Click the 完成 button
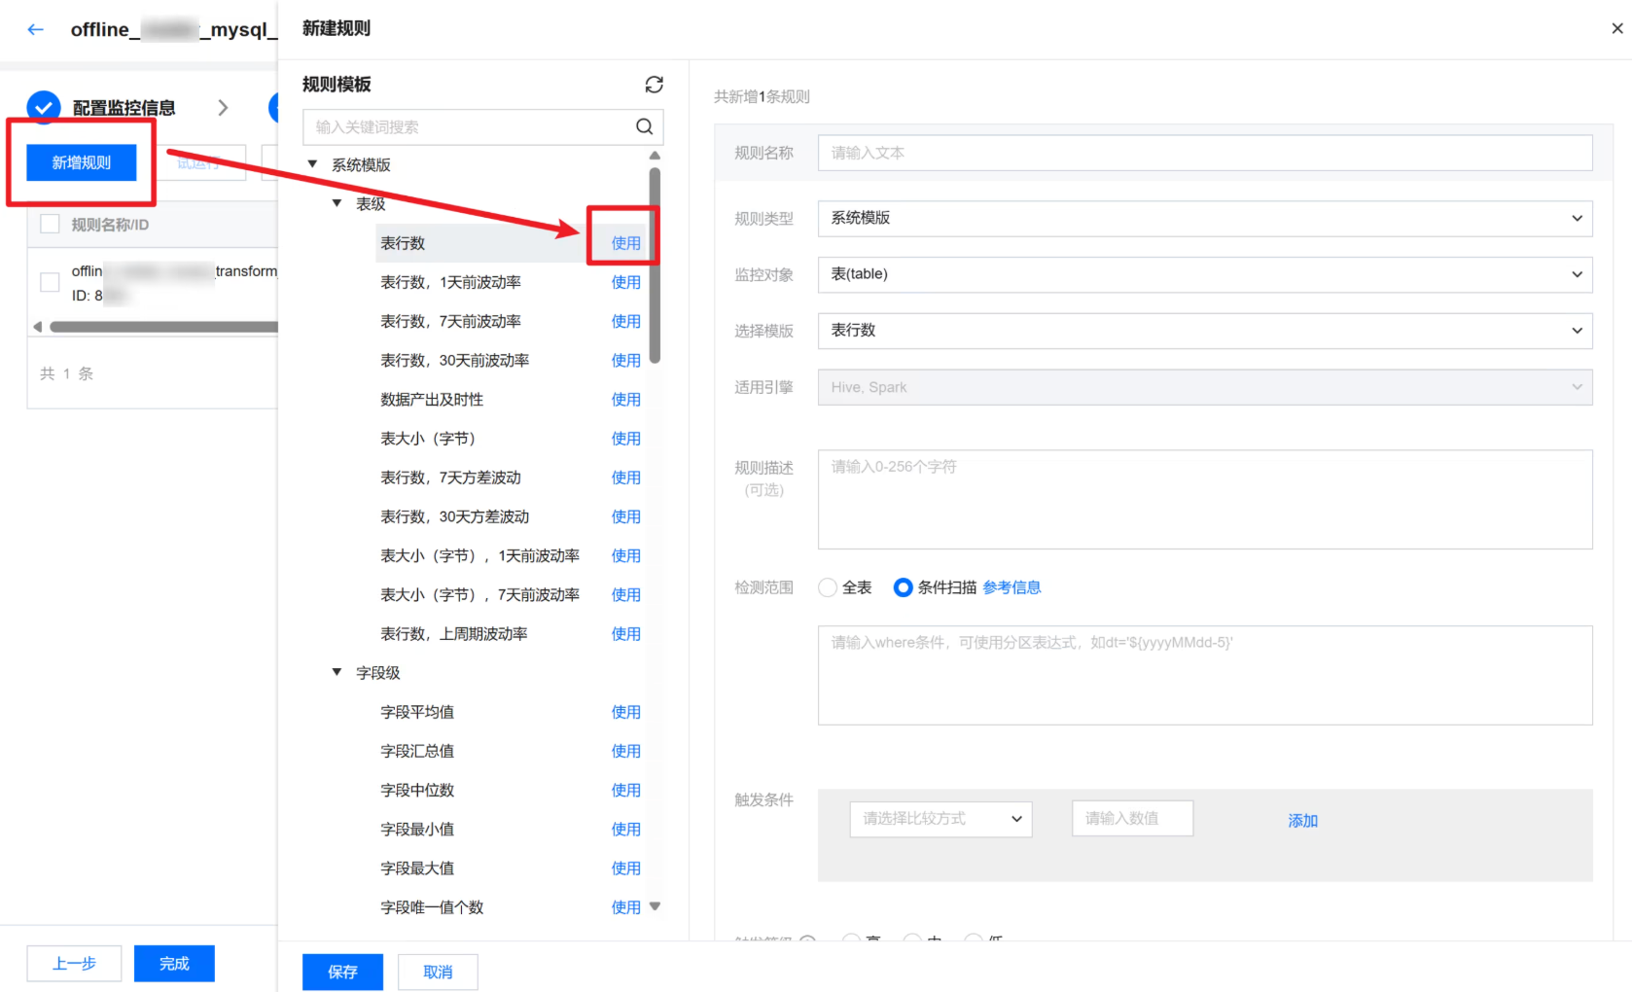 point(174,964)
